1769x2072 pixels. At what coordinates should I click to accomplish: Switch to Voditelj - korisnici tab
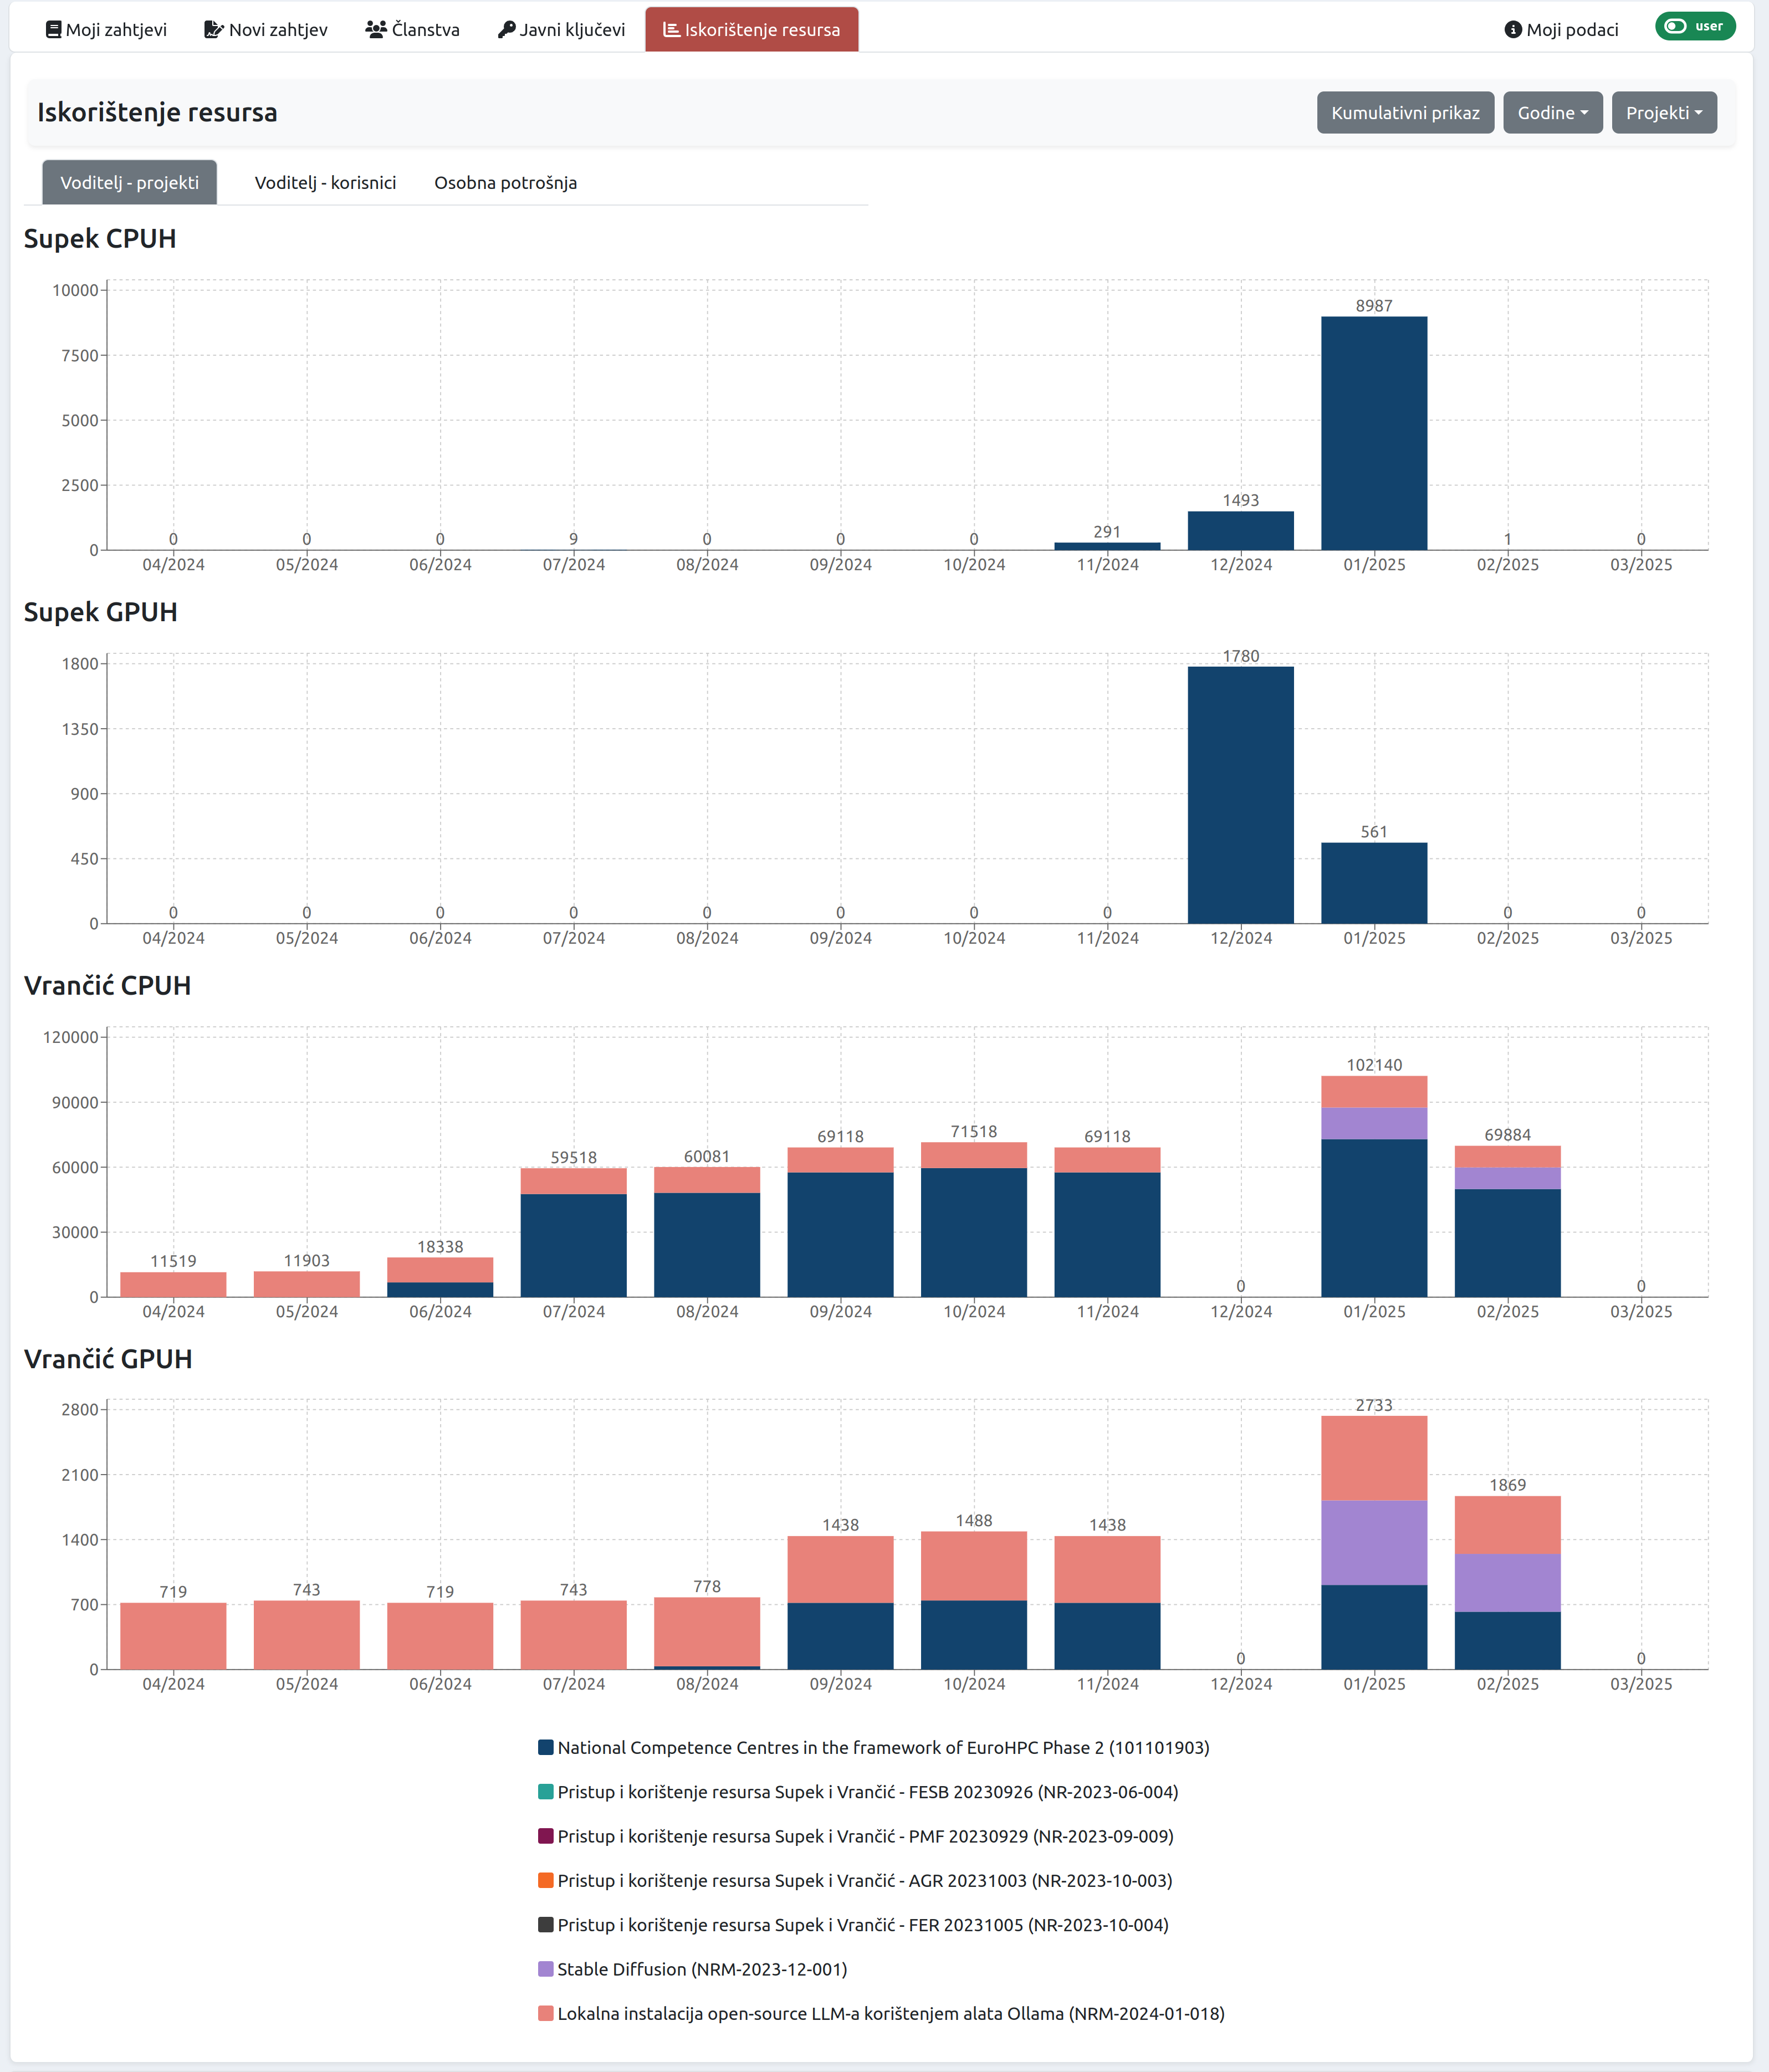[x=325, y=182]
